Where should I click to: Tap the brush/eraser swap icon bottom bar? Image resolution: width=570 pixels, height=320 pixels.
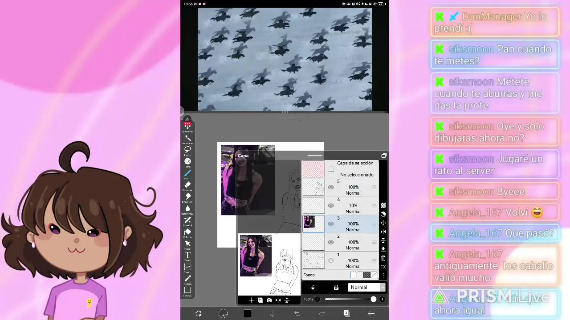(x=199, y=314)
